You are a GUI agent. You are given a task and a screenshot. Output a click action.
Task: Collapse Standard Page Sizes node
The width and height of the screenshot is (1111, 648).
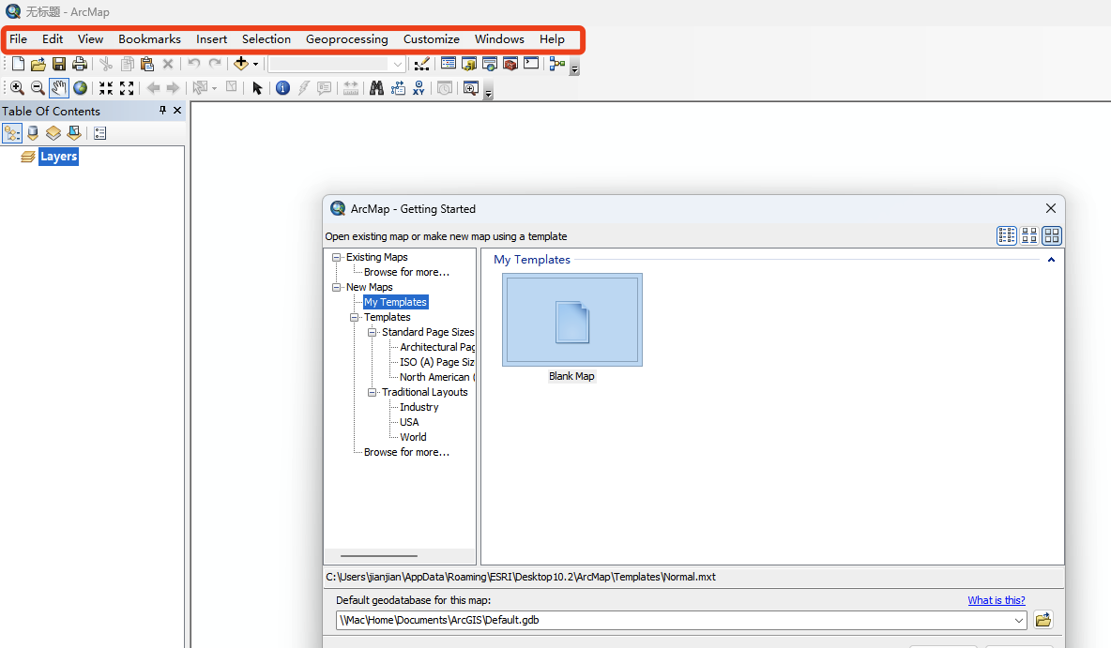[372, 332]
